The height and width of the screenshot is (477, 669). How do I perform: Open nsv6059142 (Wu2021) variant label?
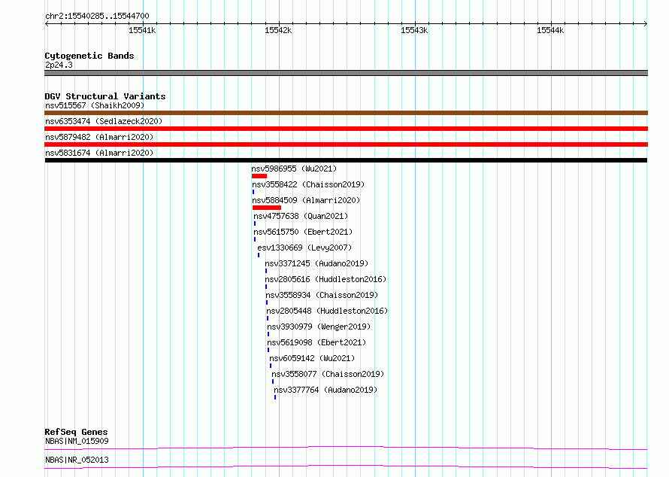pyautogui.click(x=312, y=358)
